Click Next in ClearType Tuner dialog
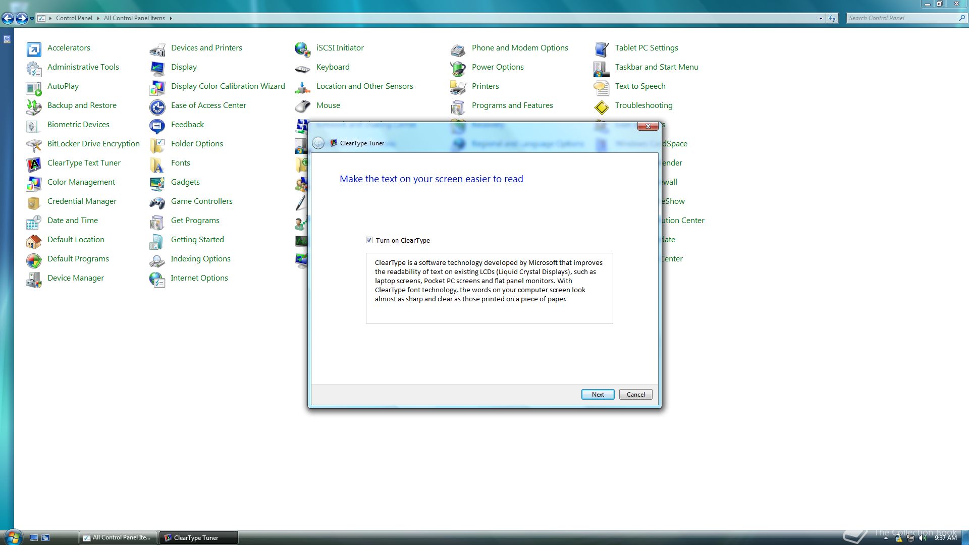 click(598, 395)
